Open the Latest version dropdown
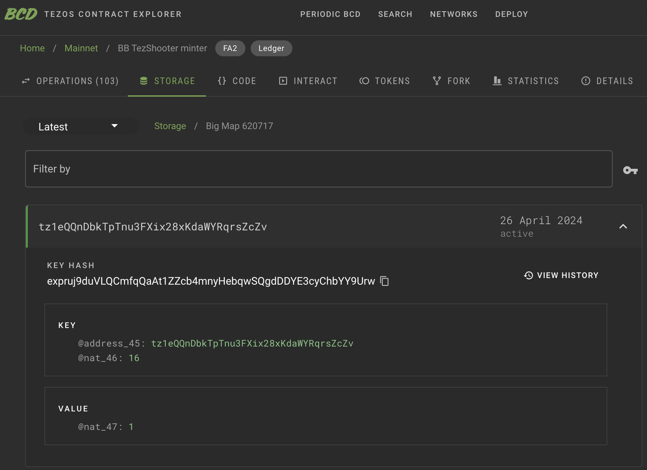647x470 pixels. coord(80,126)
